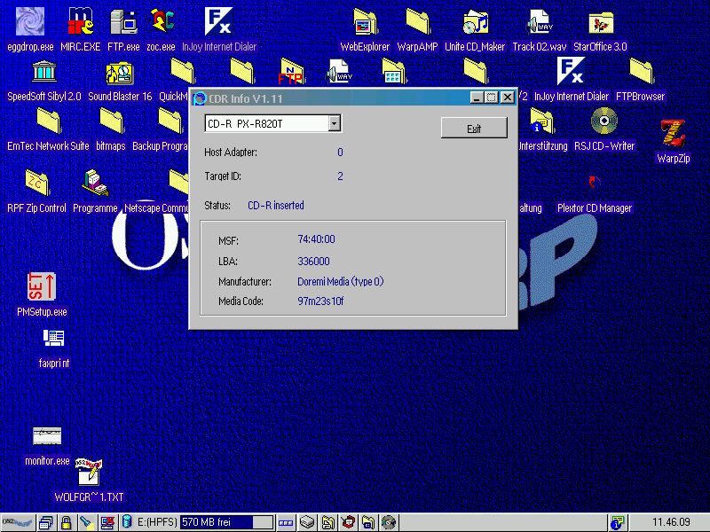Open the bitmaps folder

111,121
